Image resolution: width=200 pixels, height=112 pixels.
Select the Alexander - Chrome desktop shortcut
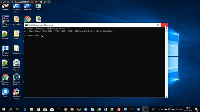(5, 79)
